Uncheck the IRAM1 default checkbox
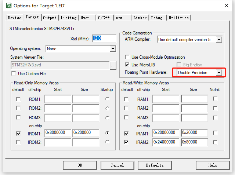 [126, 134]
